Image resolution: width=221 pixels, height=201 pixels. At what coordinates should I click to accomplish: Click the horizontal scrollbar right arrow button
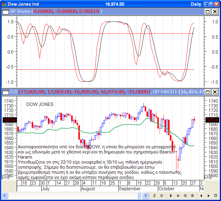pos(145,196)
